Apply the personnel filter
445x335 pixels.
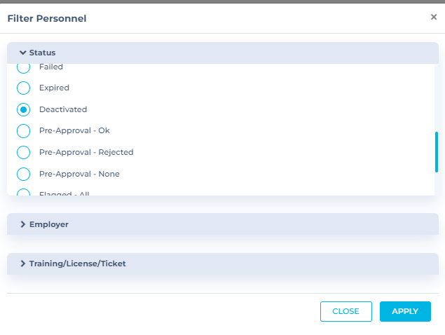click(405, 311)
